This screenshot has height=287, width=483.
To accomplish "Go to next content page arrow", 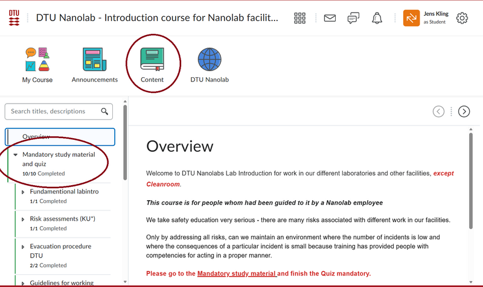I will pyautogui.click(x=464, y=112).
